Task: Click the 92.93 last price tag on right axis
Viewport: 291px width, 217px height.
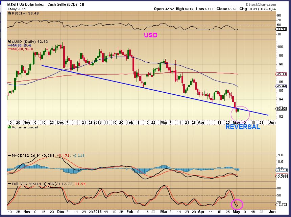Action: (x=281, y=108)
